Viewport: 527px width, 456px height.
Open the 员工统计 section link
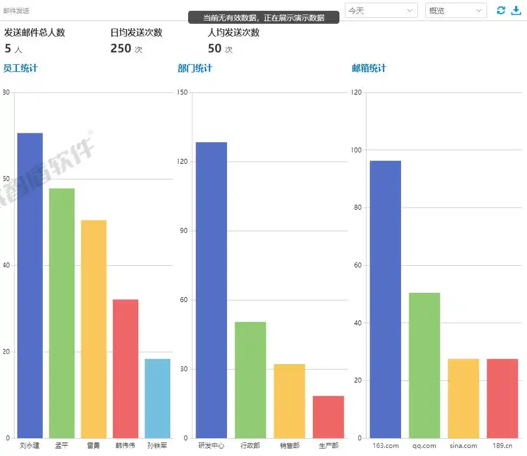[x=21, y=68]
